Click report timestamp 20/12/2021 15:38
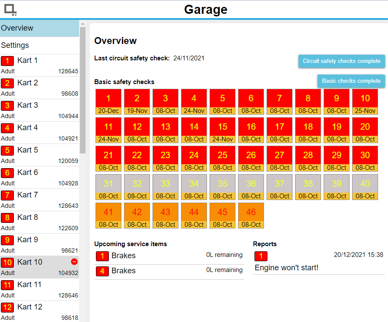The width and height of the screenshot is (388, 322). click(x=358, y=255)
